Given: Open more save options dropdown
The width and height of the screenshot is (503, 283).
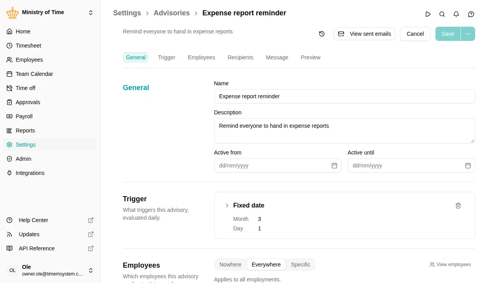Looking at the screenshot, I should 468,34.
